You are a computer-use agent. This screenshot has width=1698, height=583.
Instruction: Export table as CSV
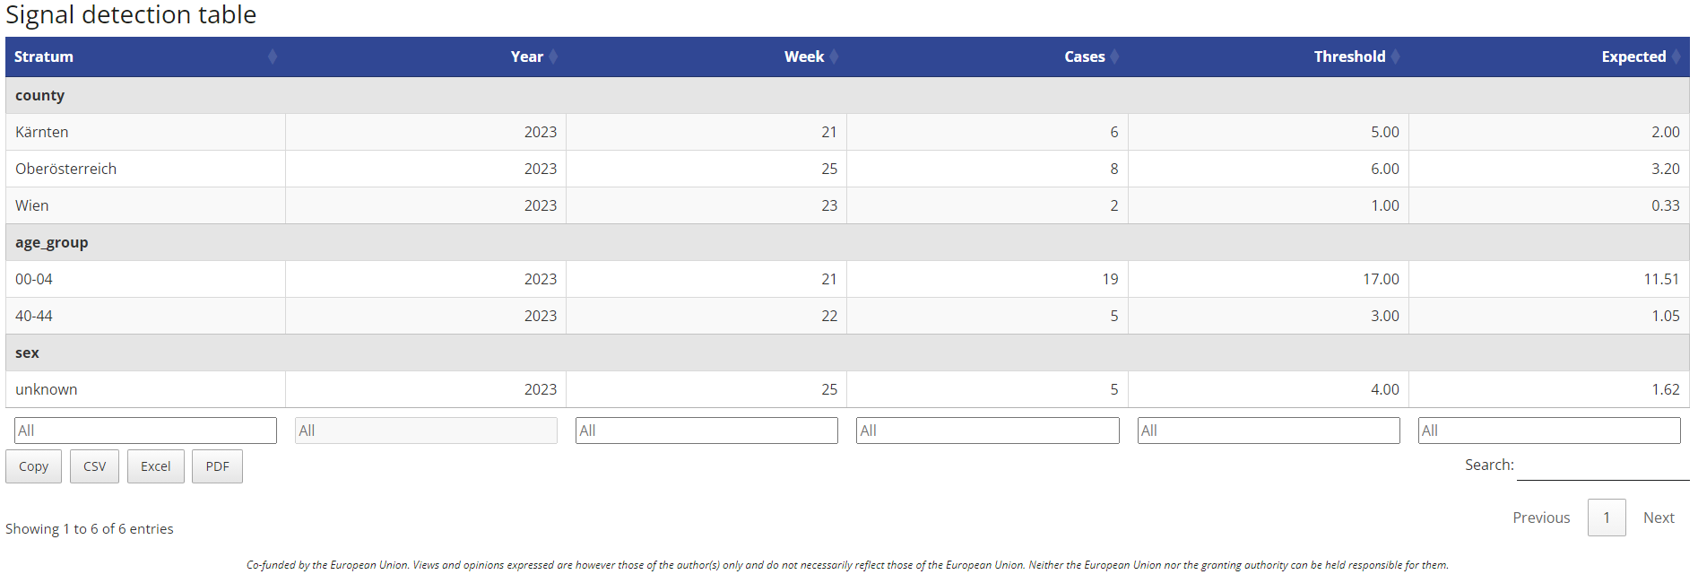pos(94,466)
